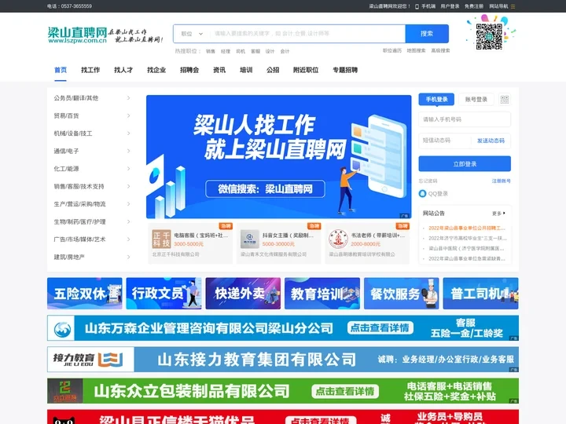566x424 pixels.
Task: Open 2022年梁山县事业单位公开招聘 announcement
Action: (x=467, y=228)
